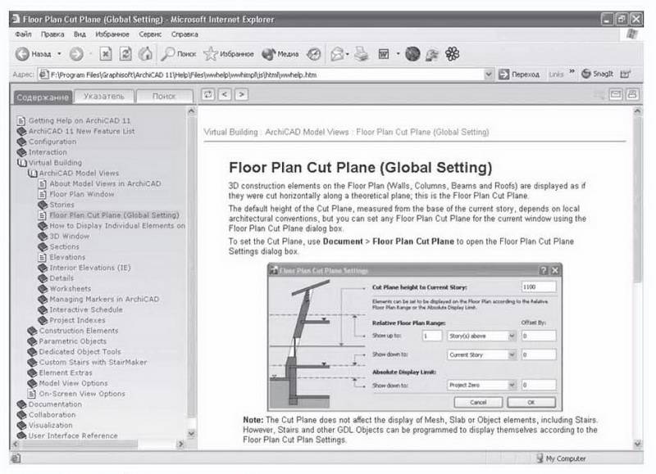Select Floor Plan Cut Plane (Global Setting) topic
Viewport: 656px width, 474px height.
coord(114,215)
